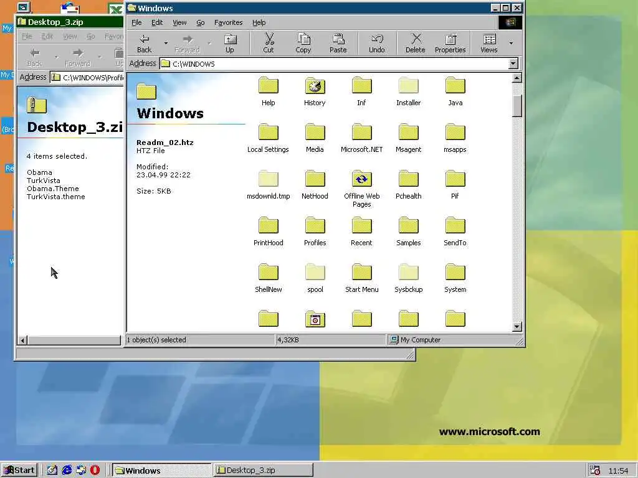Select the Installer folder
The image size is (638, 478).
(409, 91)
